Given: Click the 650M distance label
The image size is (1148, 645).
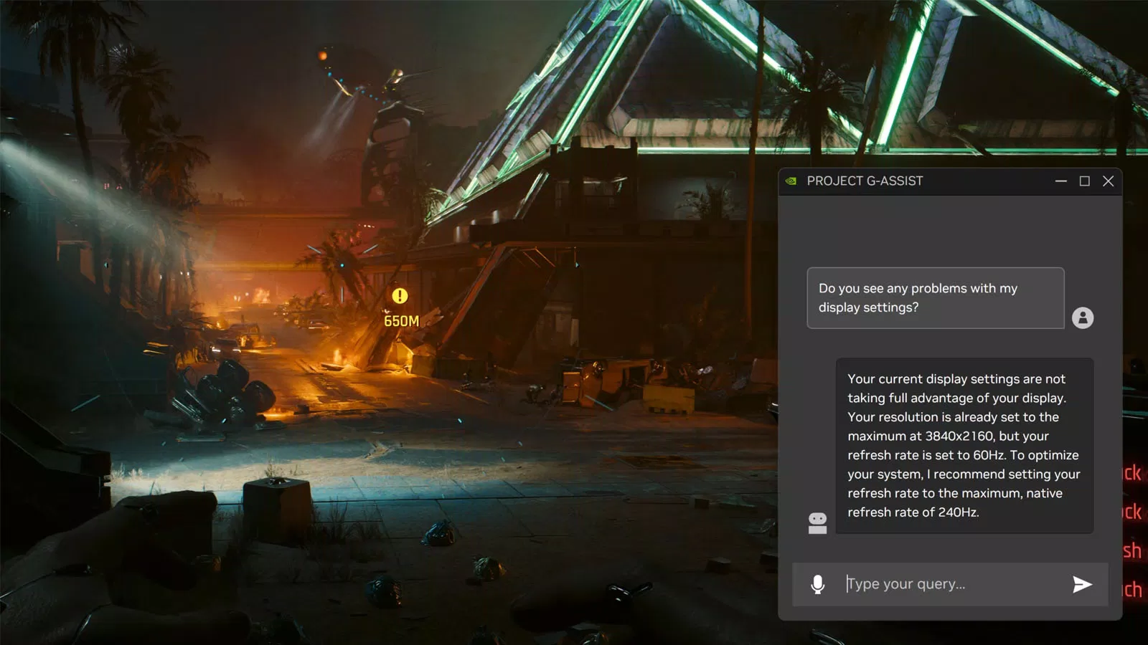Looking at the screenshot, I should click(401, 321).
